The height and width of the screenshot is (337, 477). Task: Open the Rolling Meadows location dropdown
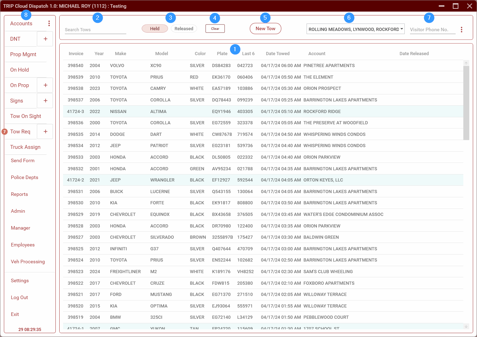click(355, 29)
